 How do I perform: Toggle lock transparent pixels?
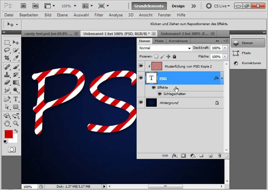point(156,57)
